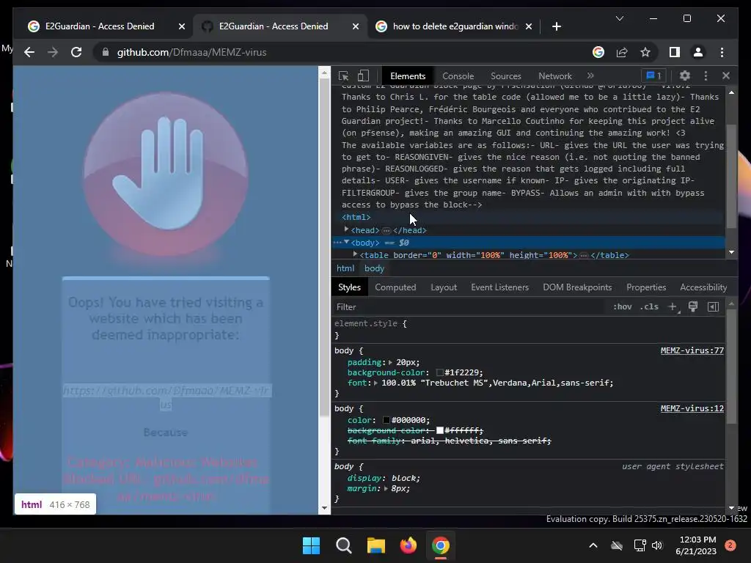Close the how to delete e2guardian tab

[528, 26]
